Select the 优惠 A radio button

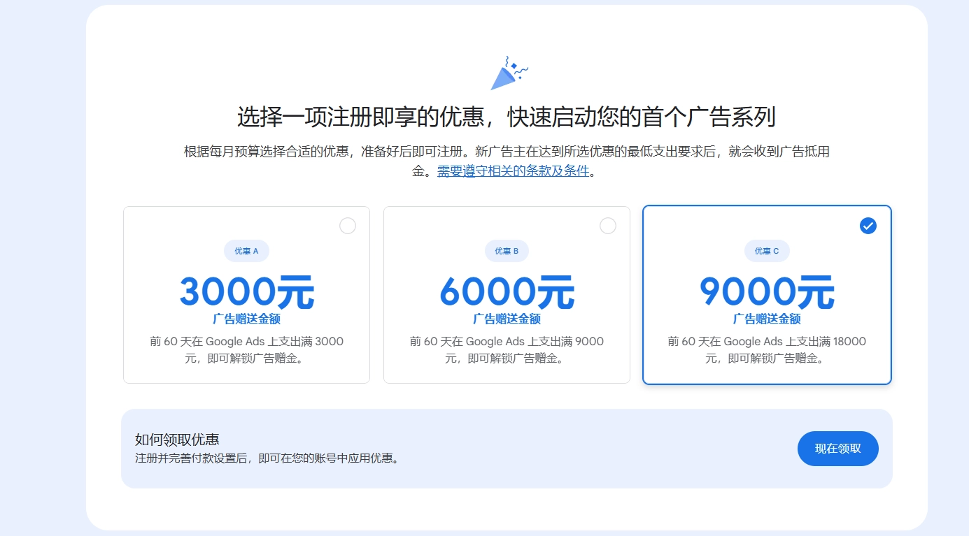[x=348, y=226]
